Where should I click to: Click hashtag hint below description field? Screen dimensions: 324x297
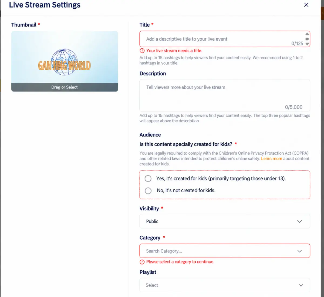(x=225, y=118)
